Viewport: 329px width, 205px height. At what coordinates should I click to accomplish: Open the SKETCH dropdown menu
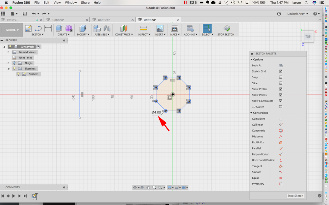point(38,34)
